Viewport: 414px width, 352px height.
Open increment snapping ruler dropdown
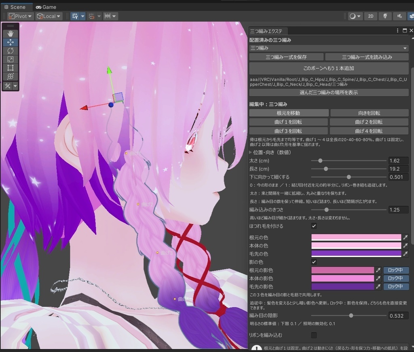110,16
